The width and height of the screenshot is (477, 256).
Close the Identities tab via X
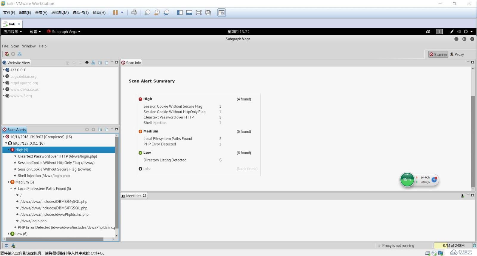[145, 196]
